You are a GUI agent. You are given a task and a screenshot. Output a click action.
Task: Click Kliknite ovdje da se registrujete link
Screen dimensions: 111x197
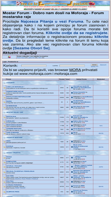point(76,33)
